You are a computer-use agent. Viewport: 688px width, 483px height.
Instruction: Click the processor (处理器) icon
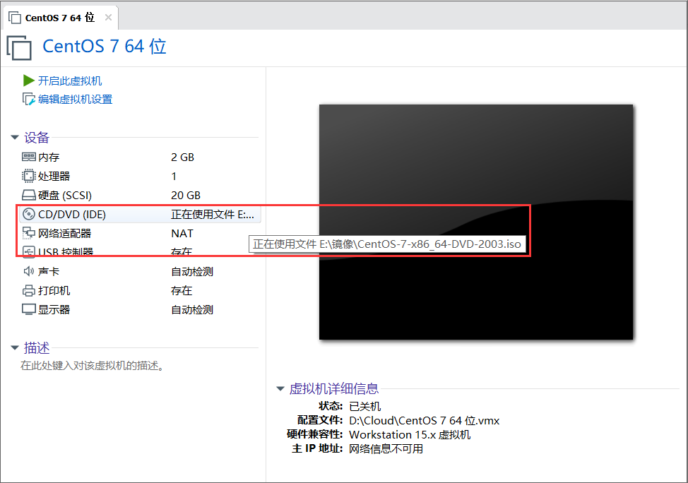[x=28, y=176]
